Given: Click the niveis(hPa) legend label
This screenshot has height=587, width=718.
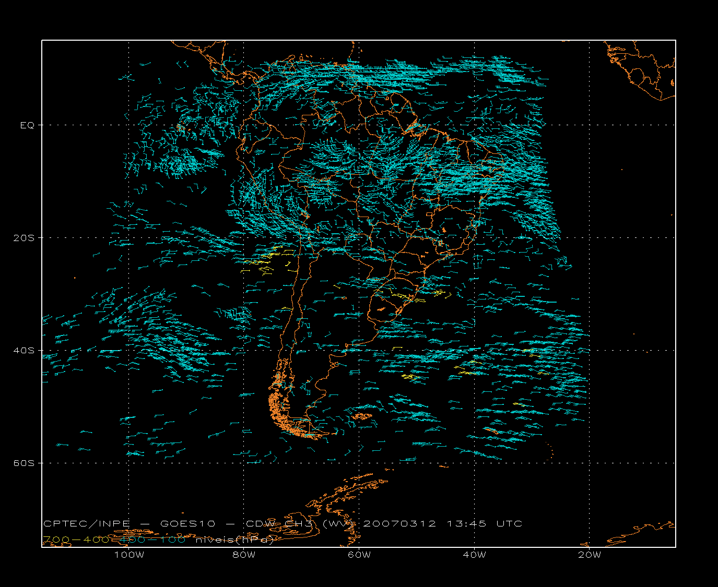Looking at the screenshot, I should [234, 540].
